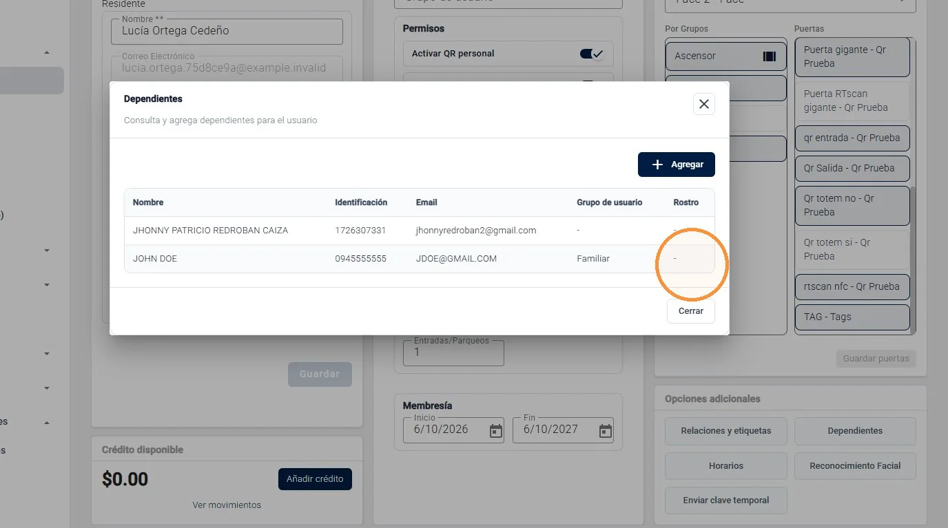948x528 pixels.
Task: Toggle the Puerta RTscan gigante door
Action: point(852,101)
